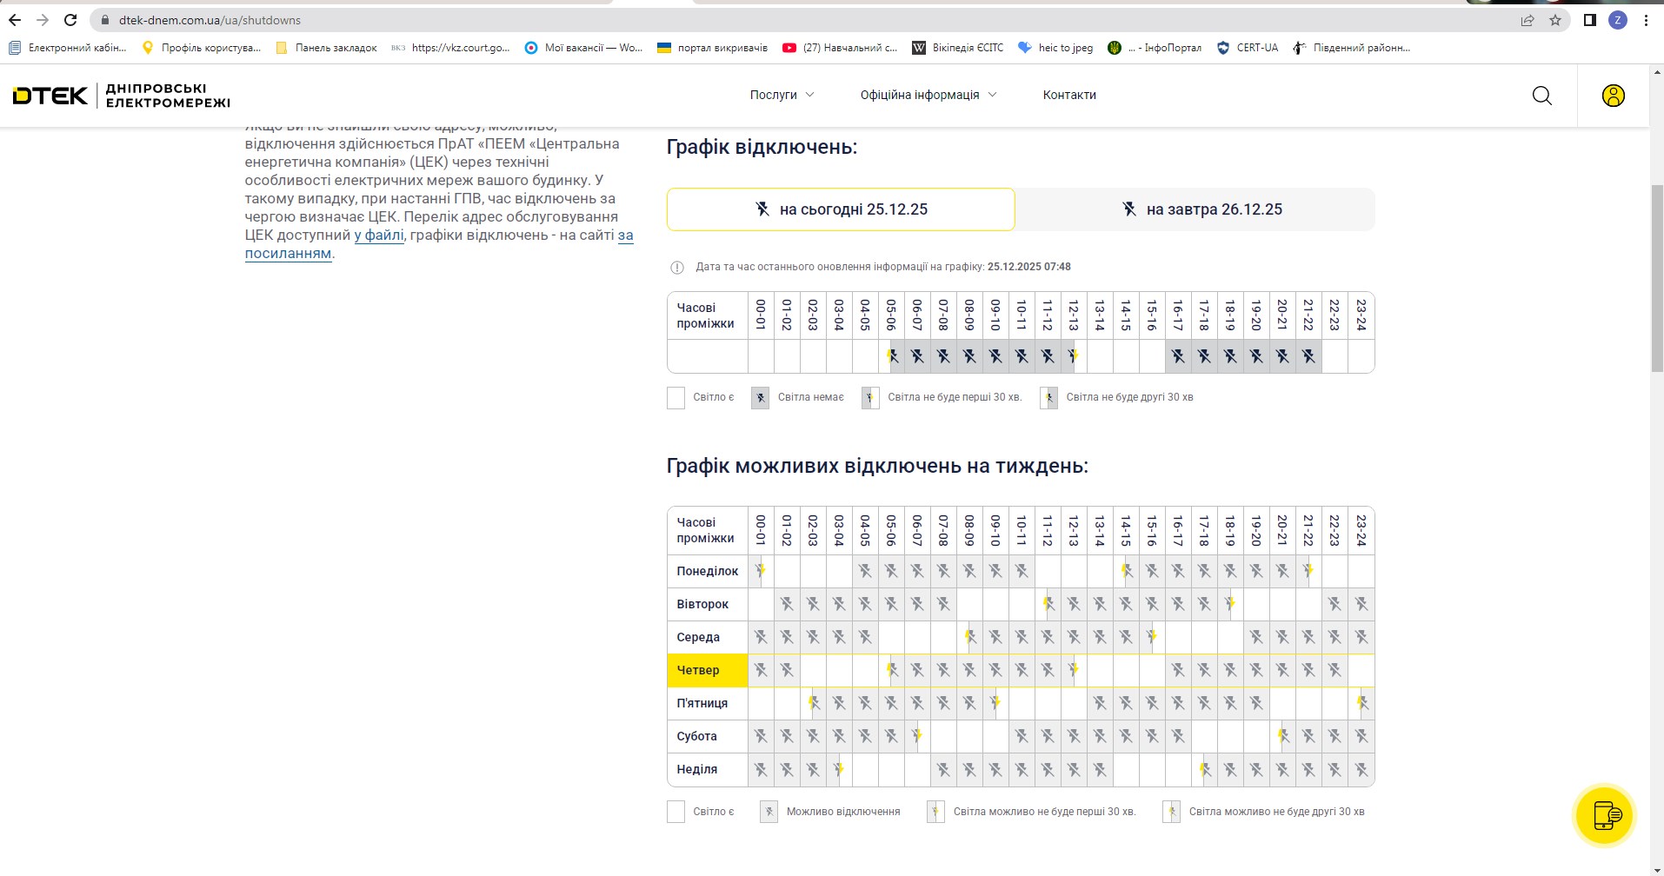Click the info icon beside update date
The image size is (1664, 876).
click(677, 268)
